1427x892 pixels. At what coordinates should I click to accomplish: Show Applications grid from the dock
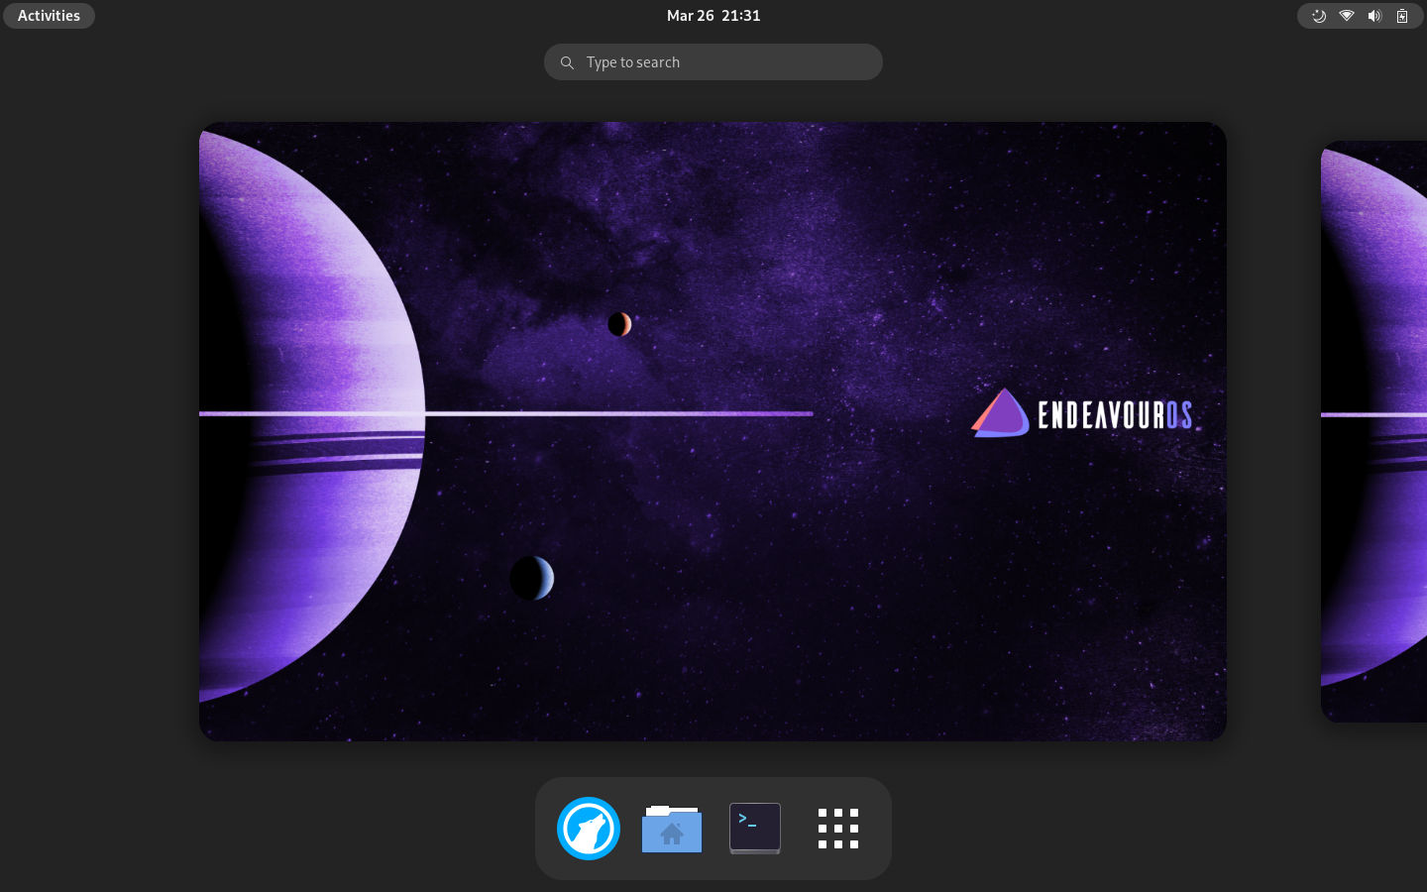tap(838, 829)
